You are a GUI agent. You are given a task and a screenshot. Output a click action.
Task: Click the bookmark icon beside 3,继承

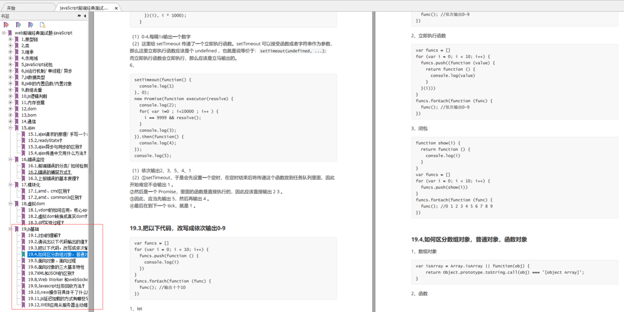pos(17,52)
